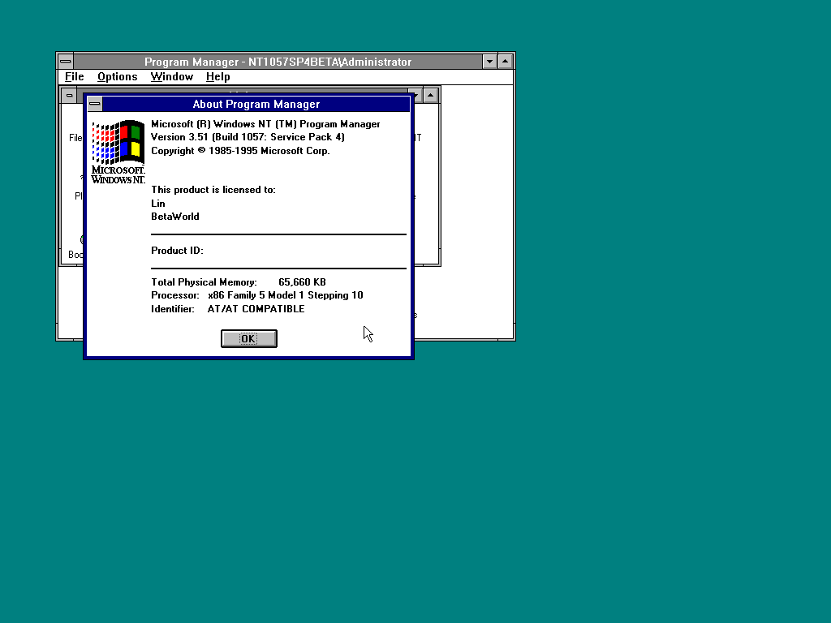Click the 'This product is licensed to:' text

213,190
